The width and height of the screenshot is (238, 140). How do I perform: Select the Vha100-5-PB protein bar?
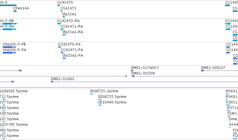tap(10, 47)
